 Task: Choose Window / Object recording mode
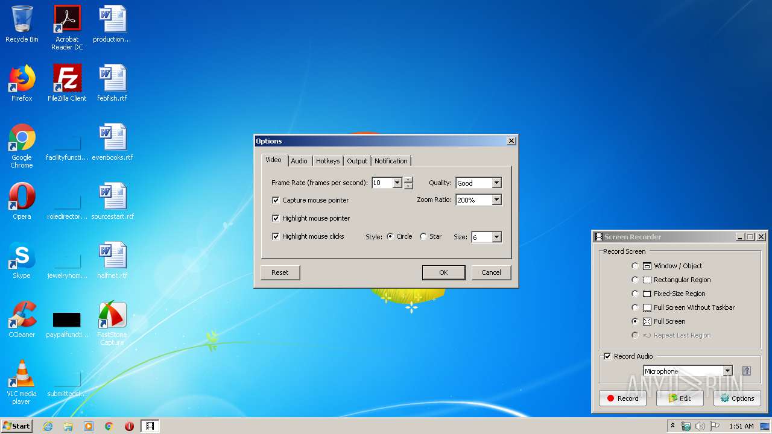[634, 266]
